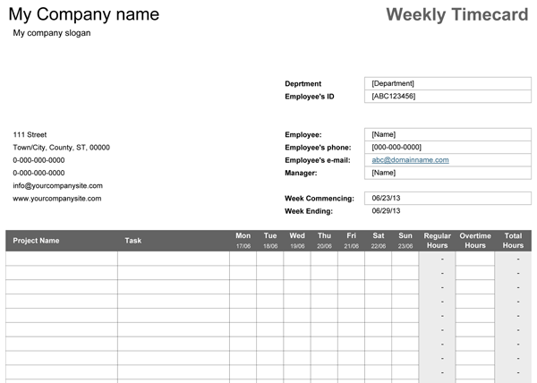Select the "My company slogan" text

(52, 33)
